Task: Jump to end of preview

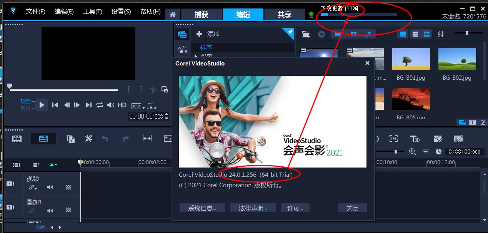Action: (x=88, y=105)
